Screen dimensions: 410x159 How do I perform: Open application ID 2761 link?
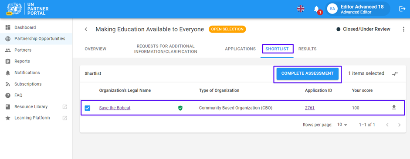pyautogui.click(x=310, y=108)
